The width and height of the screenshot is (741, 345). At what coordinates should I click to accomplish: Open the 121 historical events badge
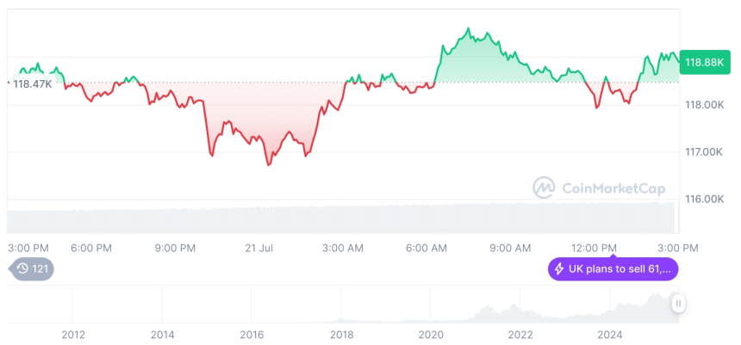(32, 269)
